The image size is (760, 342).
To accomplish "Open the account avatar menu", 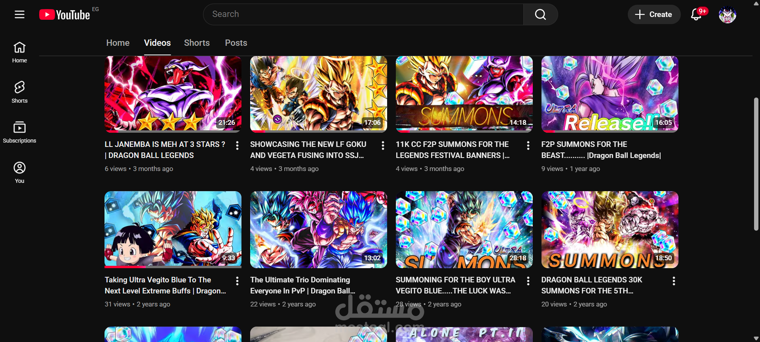I will pyautogui.click(x=728, y=15).
